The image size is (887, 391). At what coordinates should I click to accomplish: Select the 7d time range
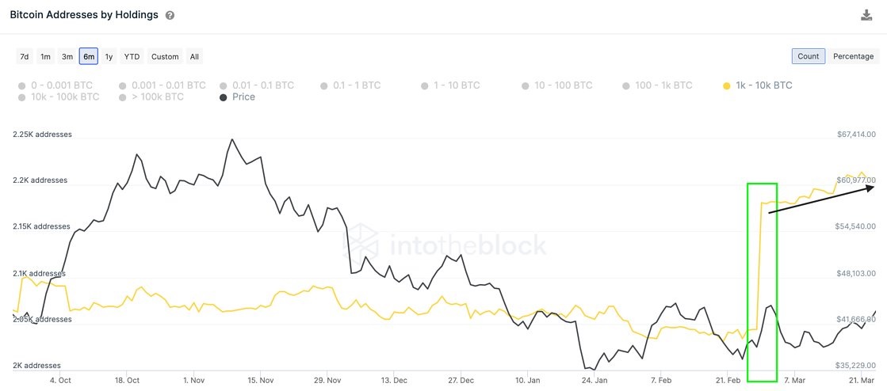(25, 57)
